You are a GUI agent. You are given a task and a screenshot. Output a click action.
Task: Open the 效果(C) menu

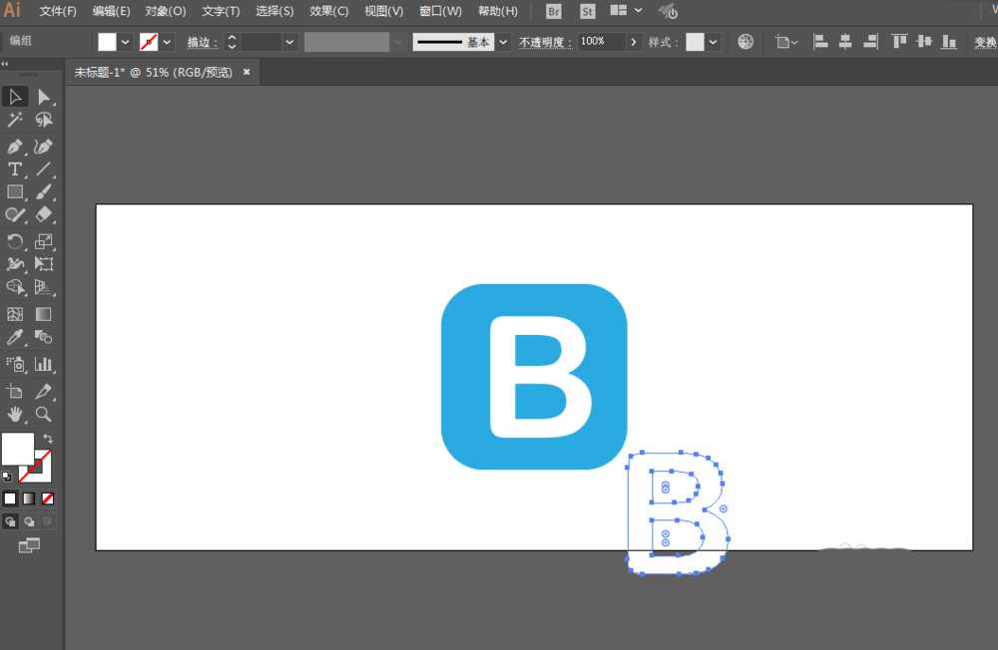pos(329,11)
